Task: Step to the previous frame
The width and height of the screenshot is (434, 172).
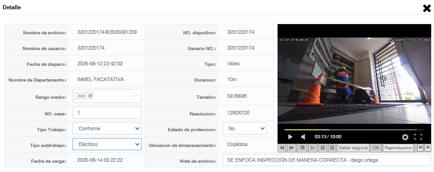Action: [x=322, y=148]
